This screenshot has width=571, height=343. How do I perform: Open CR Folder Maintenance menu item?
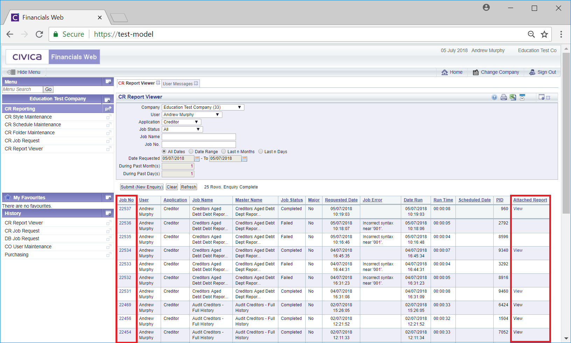(x=29, y=133)
